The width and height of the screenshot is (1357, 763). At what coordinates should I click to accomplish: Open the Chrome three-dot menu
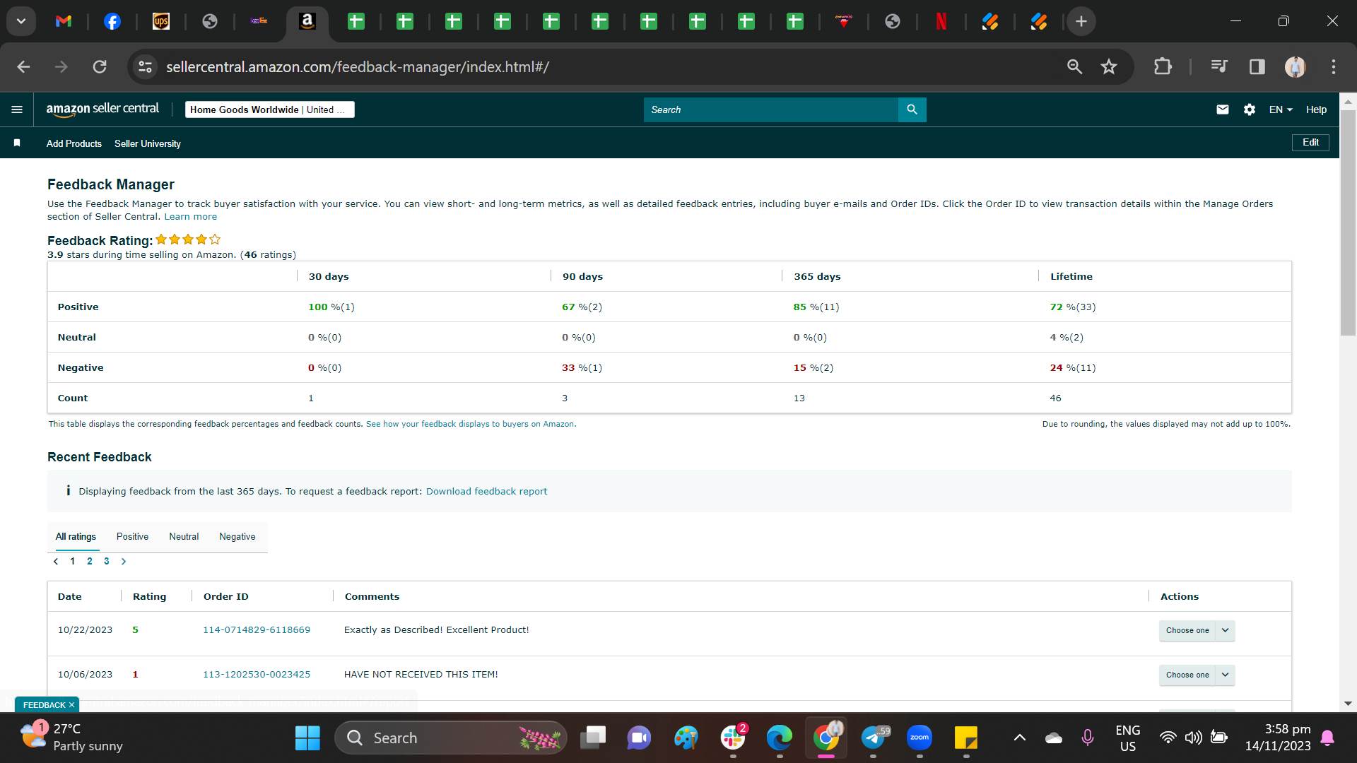point(1334,66)
